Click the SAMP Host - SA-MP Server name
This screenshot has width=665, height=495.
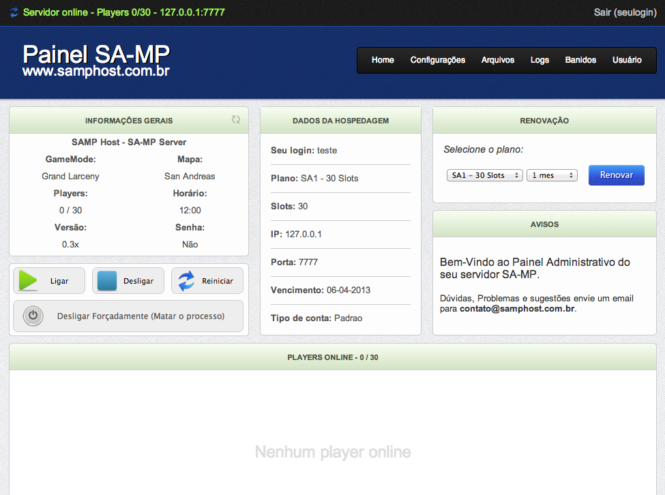click(129, 142)
